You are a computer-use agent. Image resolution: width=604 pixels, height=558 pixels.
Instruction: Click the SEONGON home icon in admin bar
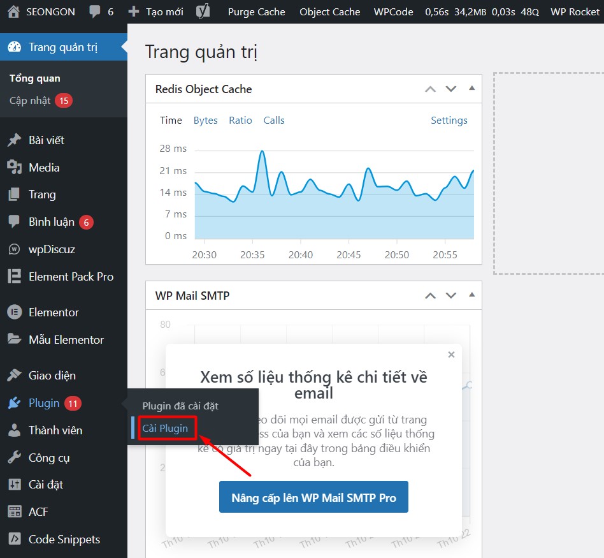(x=13, y=11)
